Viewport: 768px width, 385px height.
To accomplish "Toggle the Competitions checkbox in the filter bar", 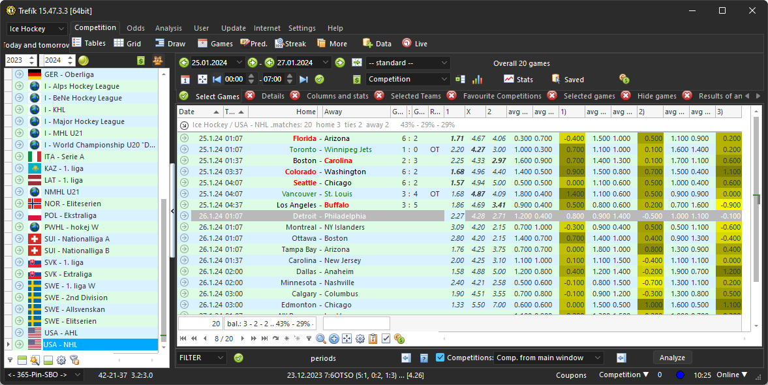I will click(x=440, y=358).
